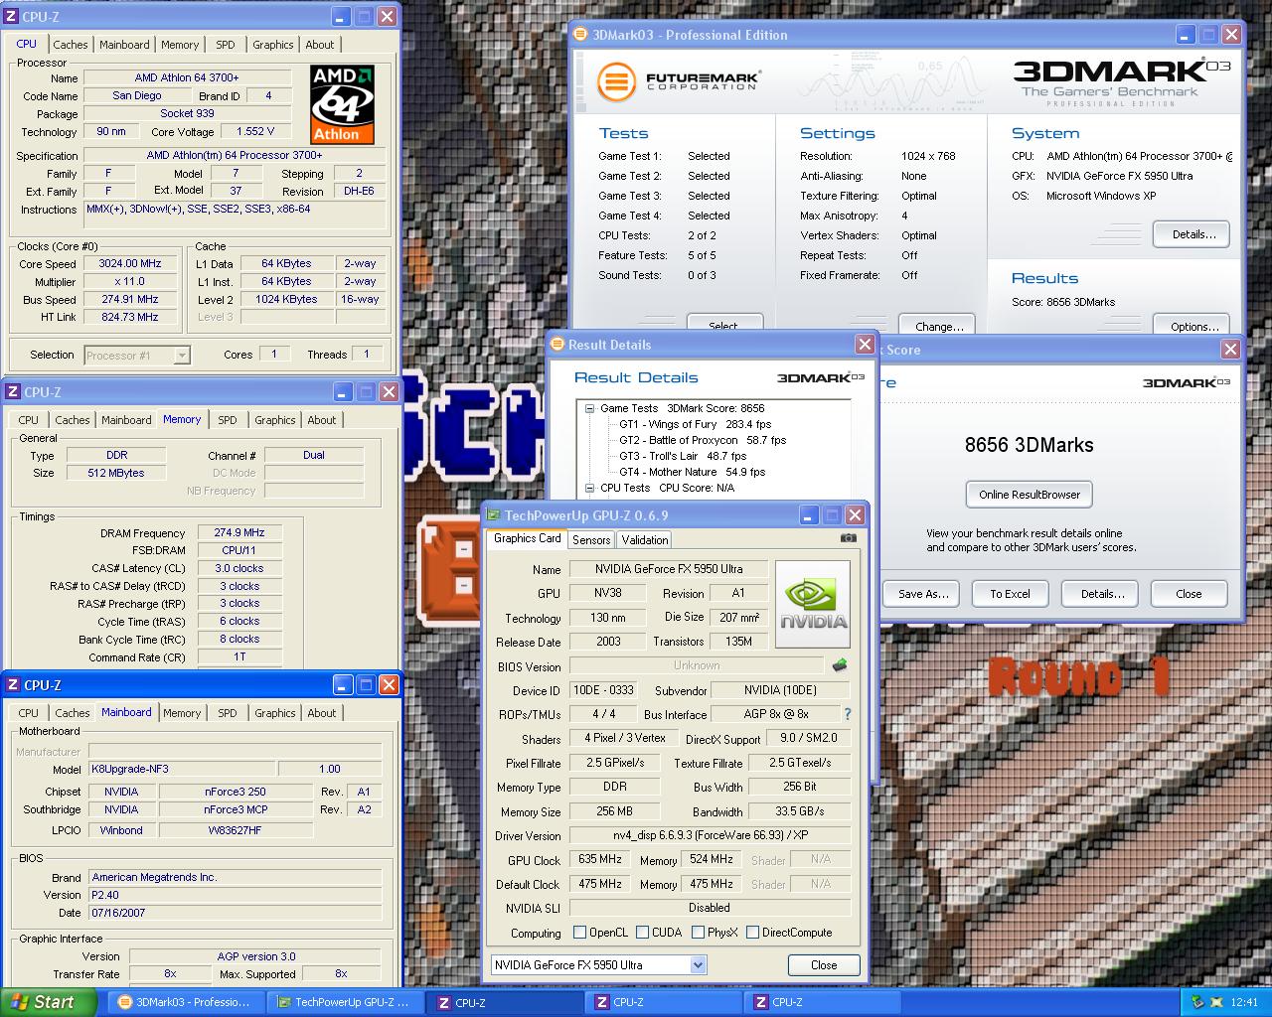Image resolution: width=1272 pixels, height=1017 pixels.
Task: Click the GPU-Z screenshot camera icon
Action: click(848, 538)
